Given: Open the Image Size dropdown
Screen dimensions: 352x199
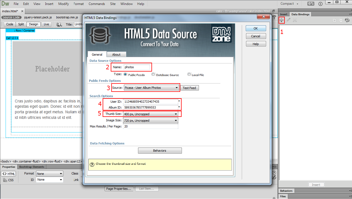Looking at the screenshot, I should pyautogui.click(x=151, y=121).
